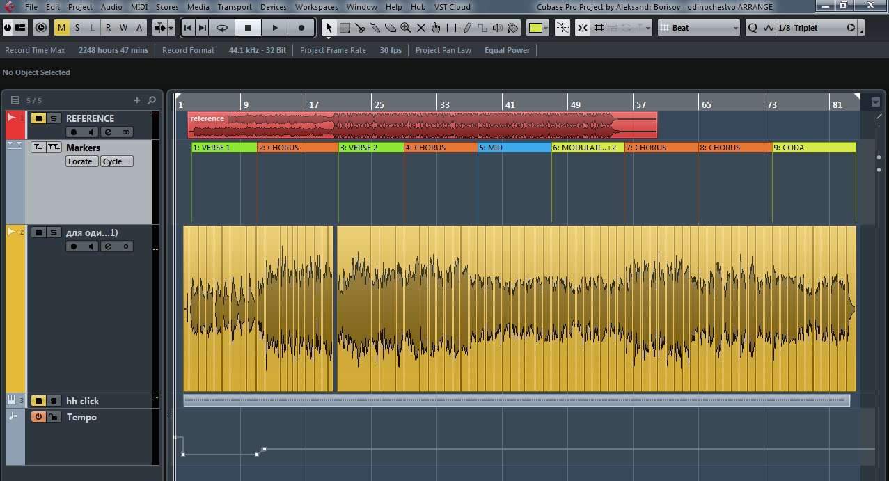889x481 pixels.
Task: Select the Erase tool
Action: coord(391,28)
